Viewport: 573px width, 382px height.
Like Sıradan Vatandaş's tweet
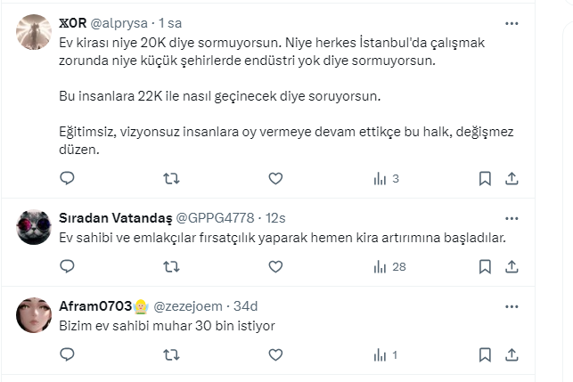(275, 266)
